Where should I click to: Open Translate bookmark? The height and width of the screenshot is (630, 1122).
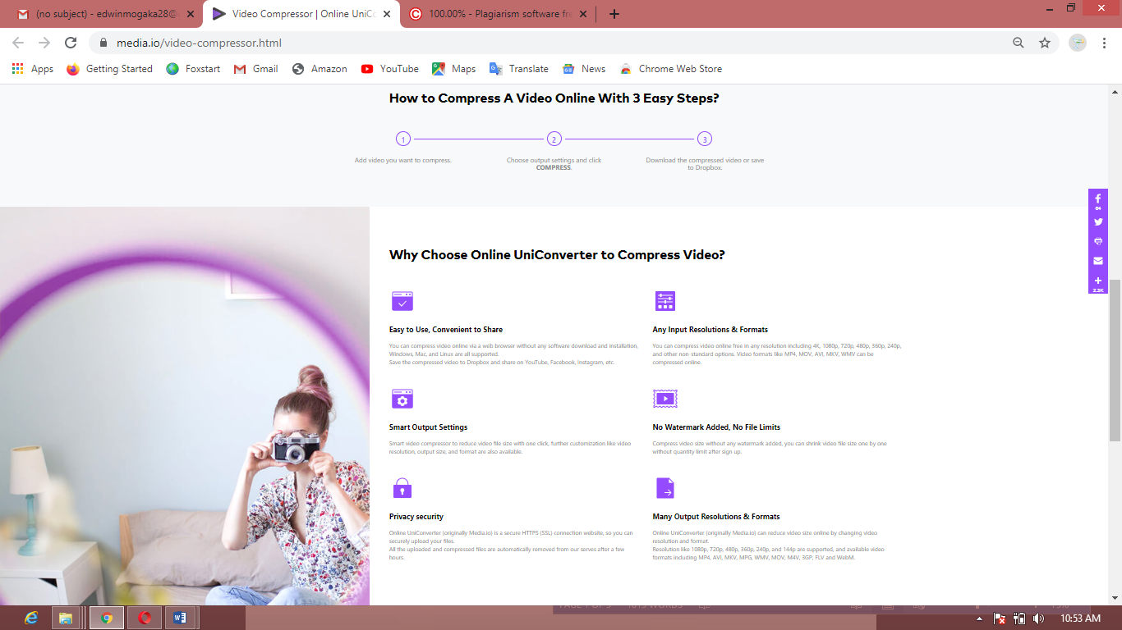(519, 69)
